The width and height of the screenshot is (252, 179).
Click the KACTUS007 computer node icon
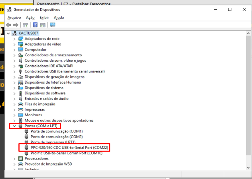pos(15,33)
